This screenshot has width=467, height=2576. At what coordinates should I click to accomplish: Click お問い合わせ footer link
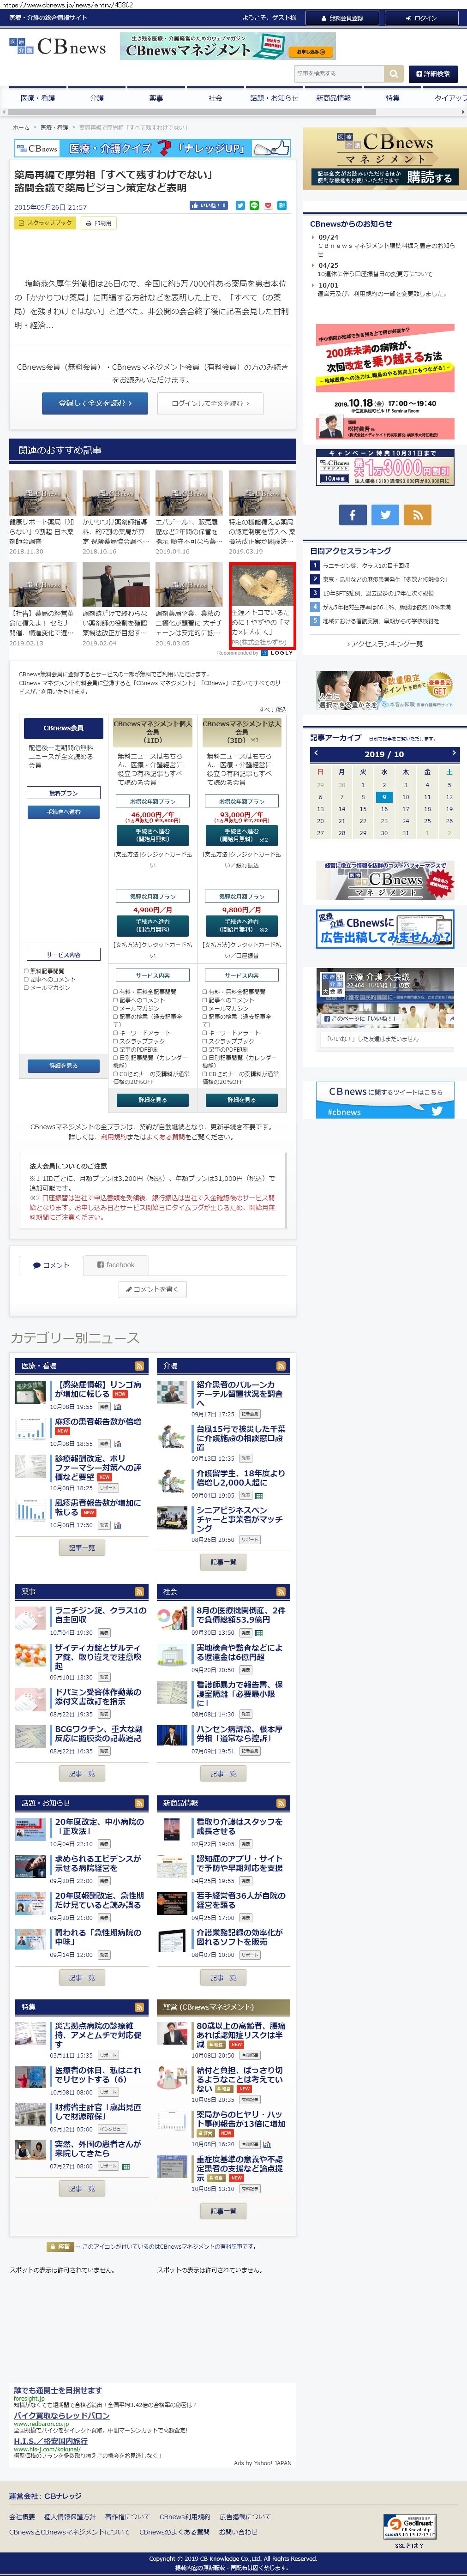239,2532
